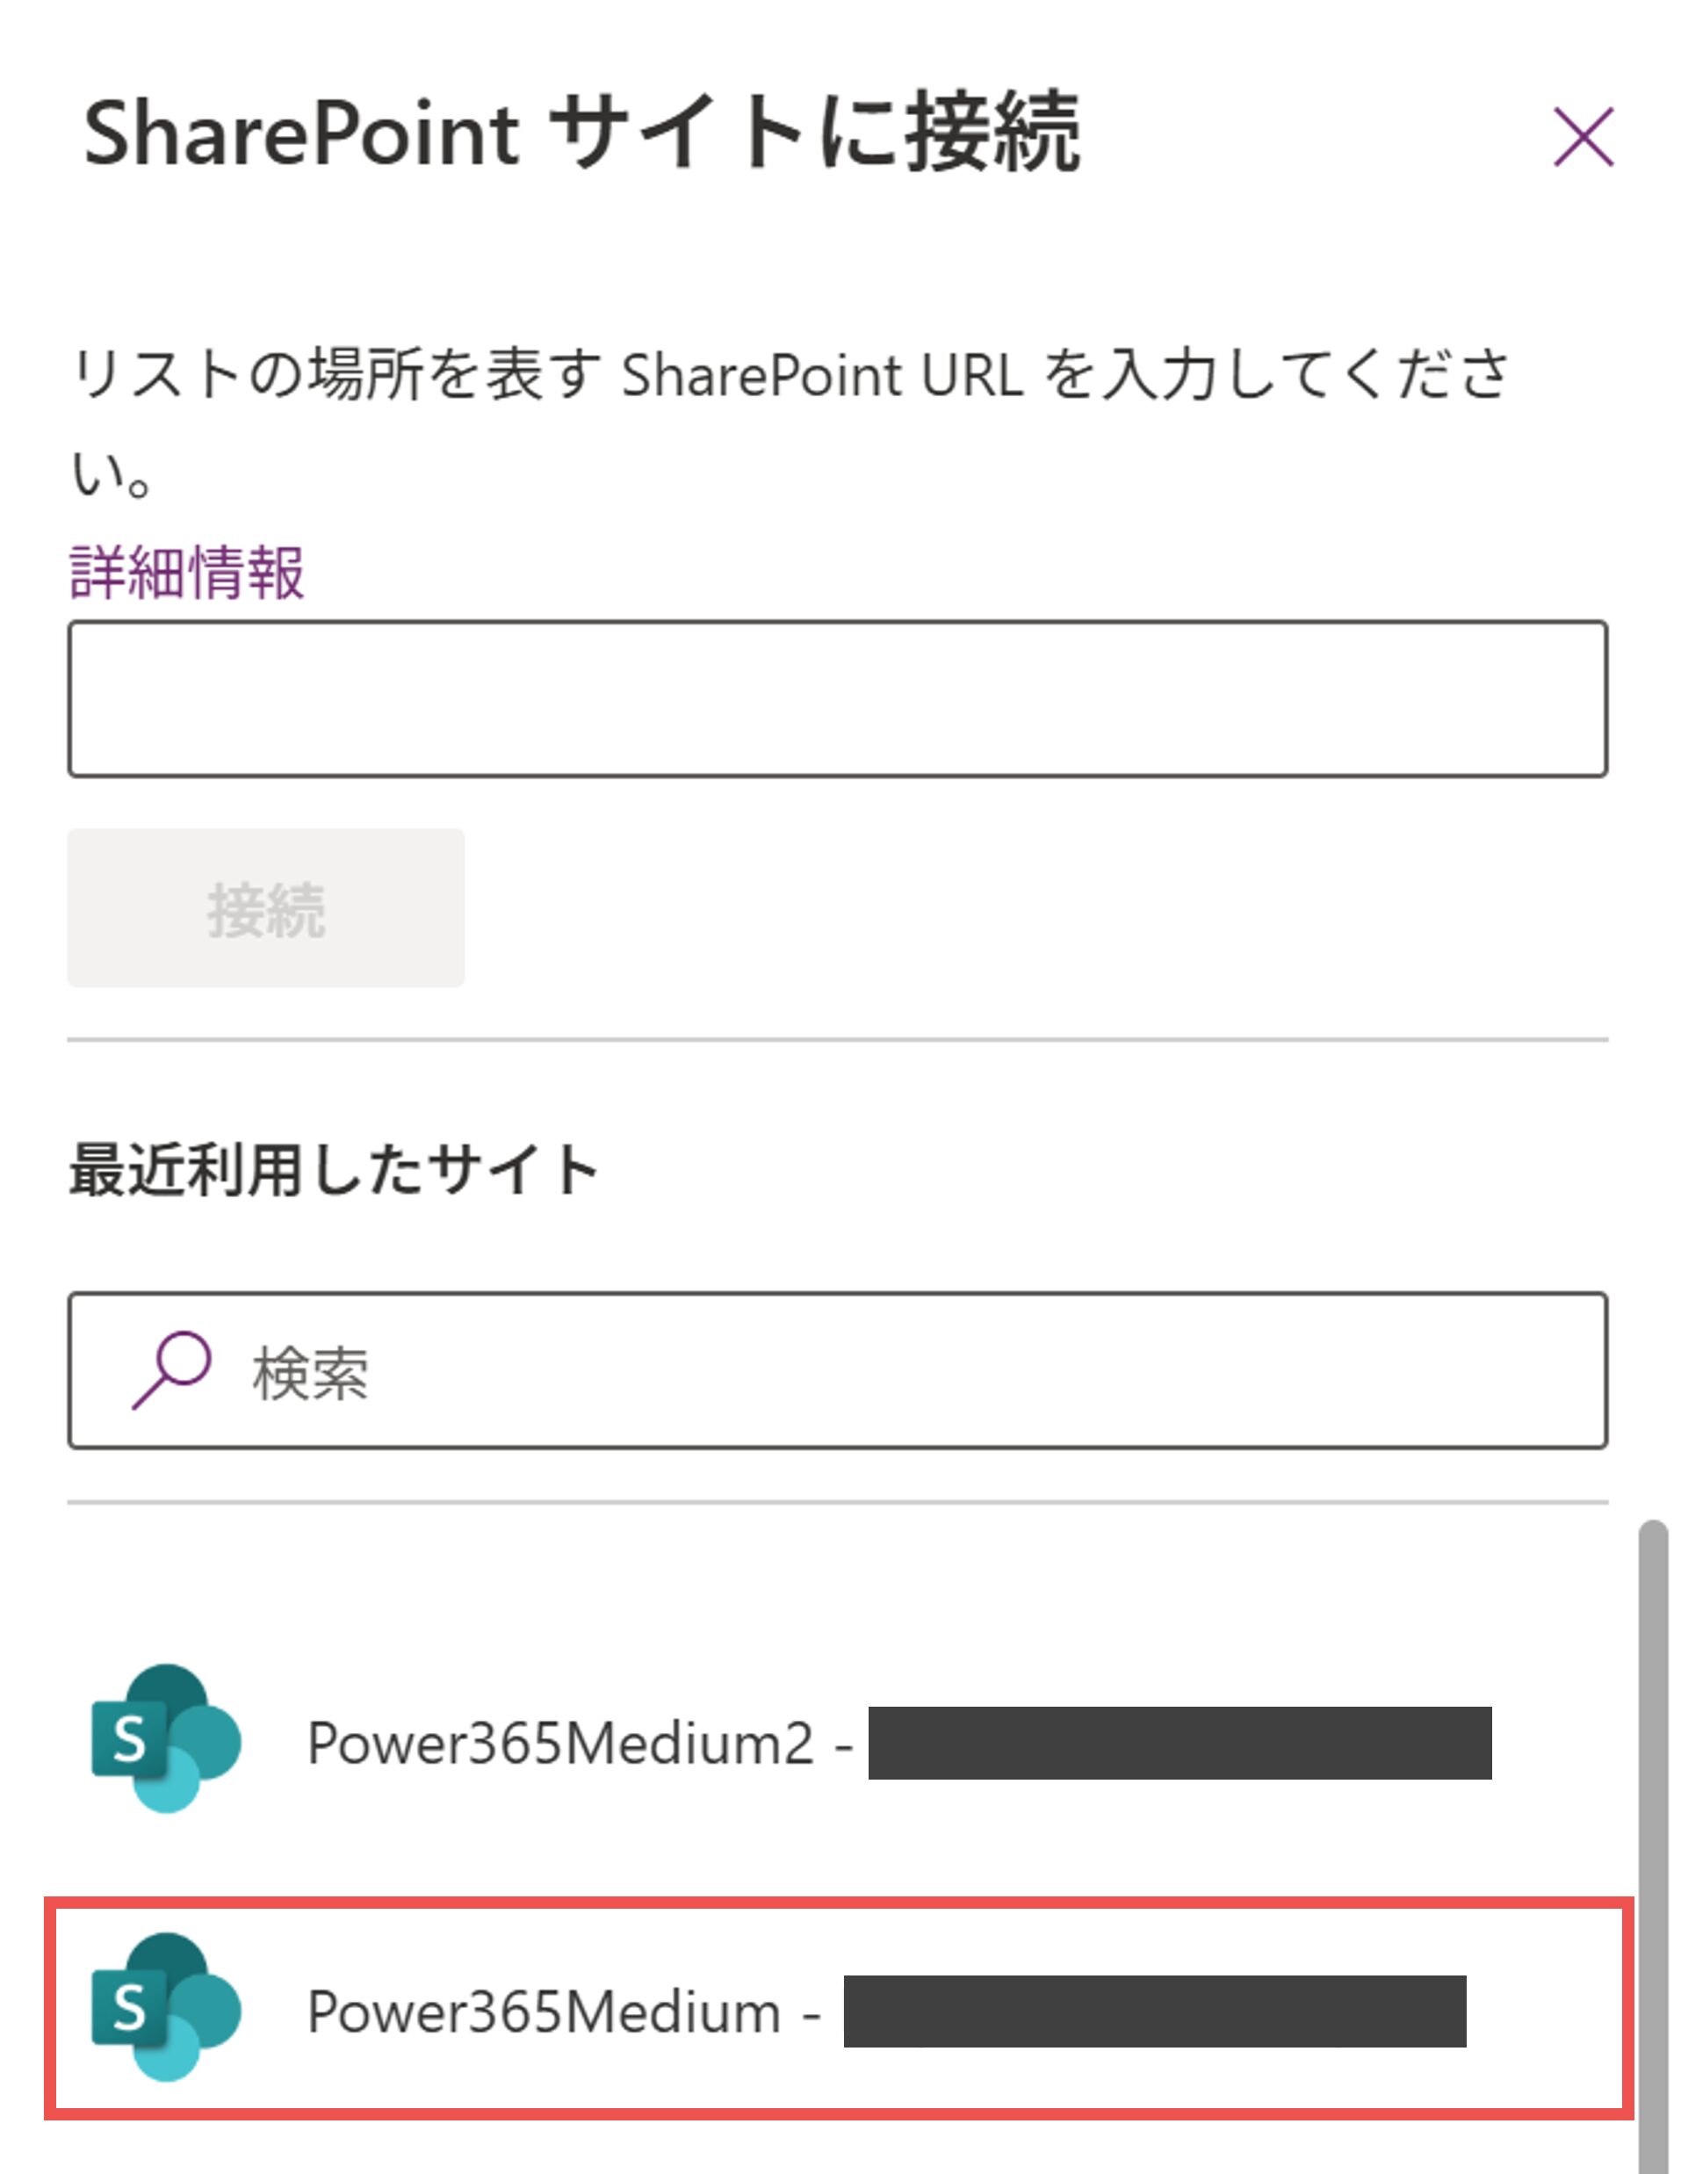Click the redacted text in the highlighted row
This screenshot has height=2174, width=1681.
(1155, 2011)
